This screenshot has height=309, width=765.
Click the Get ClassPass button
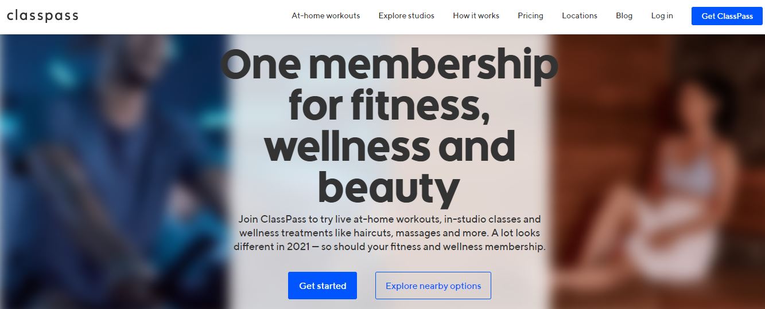[727, 16]
